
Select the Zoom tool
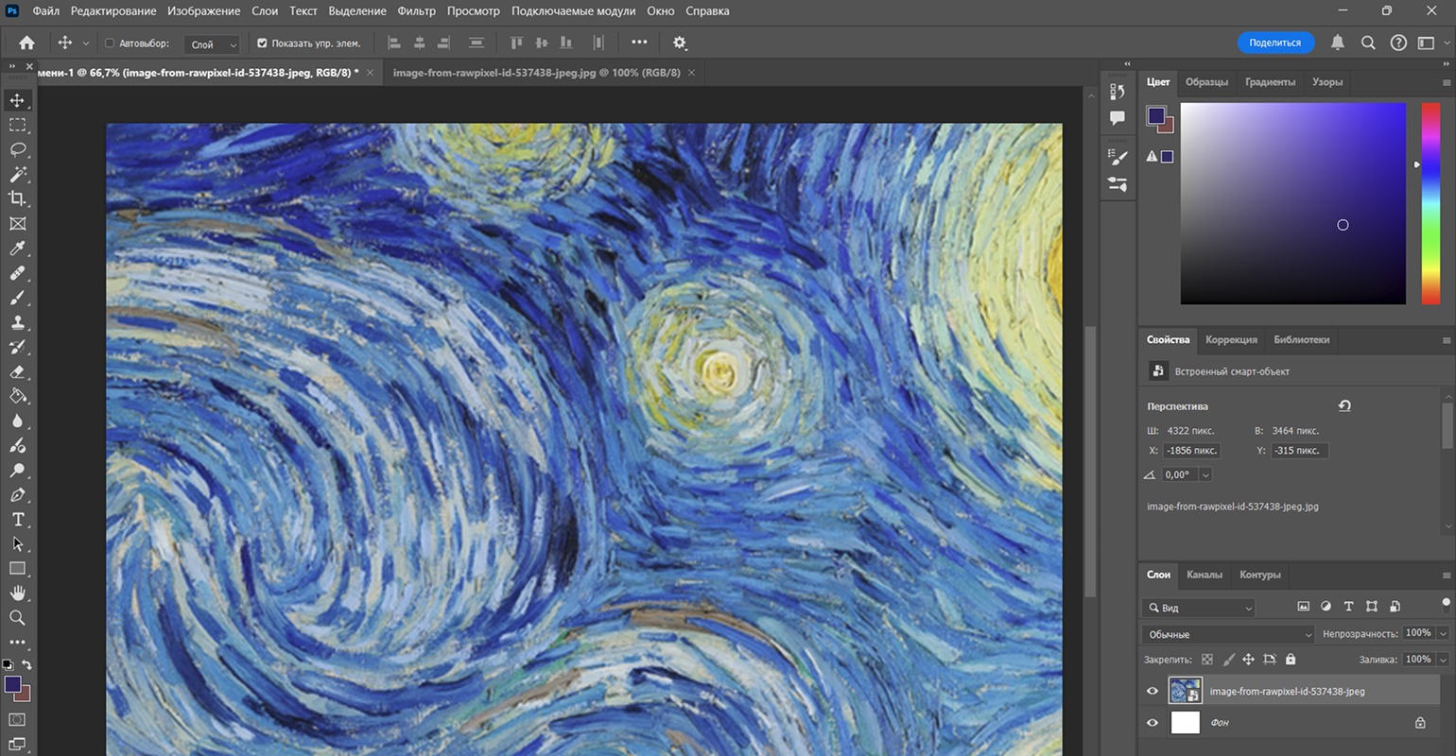[x=17, y=617]
